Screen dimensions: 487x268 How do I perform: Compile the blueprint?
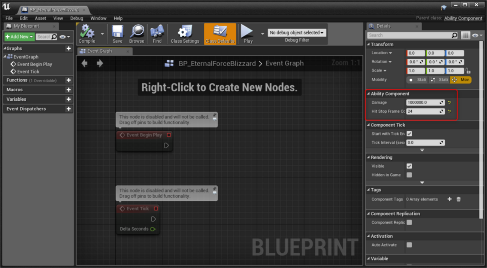point(87,34)
